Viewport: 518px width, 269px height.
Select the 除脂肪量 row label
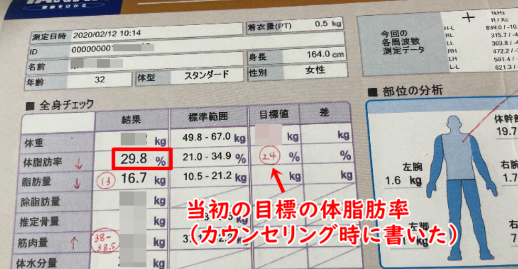tap(40, 201)
